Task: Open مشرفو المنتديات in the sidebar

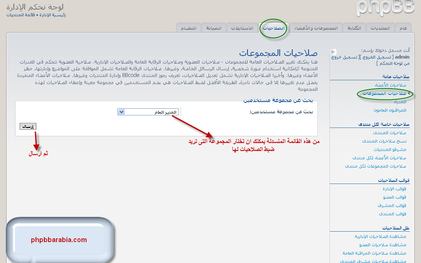Action: click(x=390, y=149)
